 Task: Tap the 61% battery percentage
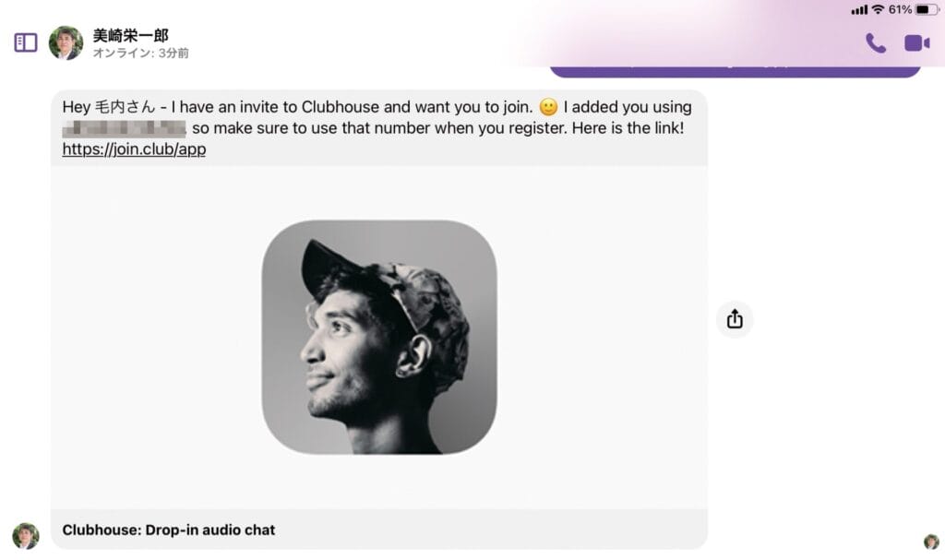click(900, 9)
